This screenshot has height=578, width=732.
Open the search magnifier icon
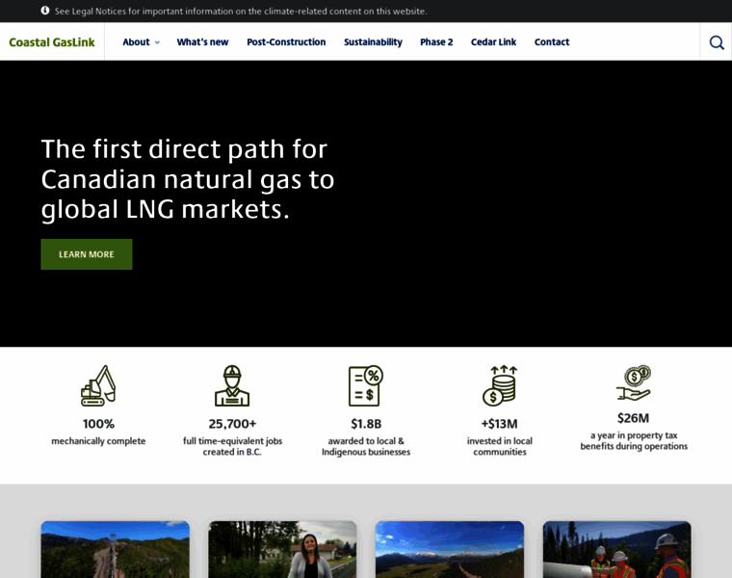(717, 42)
